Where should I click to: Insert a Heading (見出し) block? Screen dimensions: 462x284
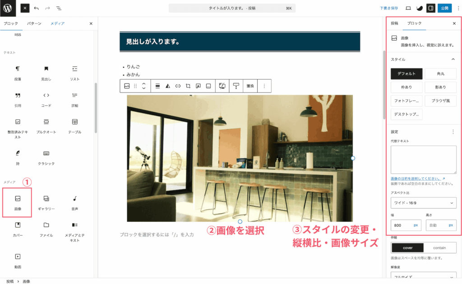[x=46, y=73]
